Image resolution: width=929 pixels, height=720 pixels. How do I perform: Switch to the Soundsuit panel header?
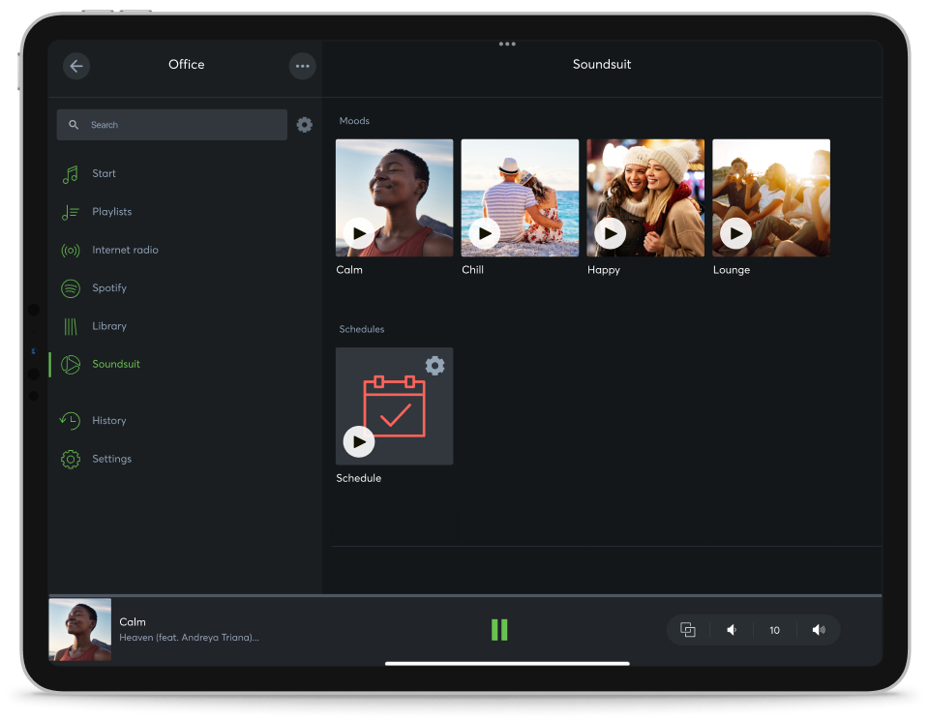tap(602, 64)
